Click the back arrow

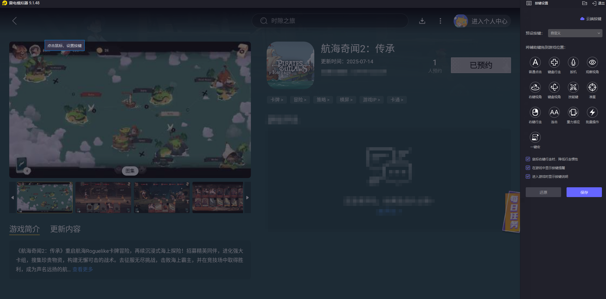click(15, 21)
